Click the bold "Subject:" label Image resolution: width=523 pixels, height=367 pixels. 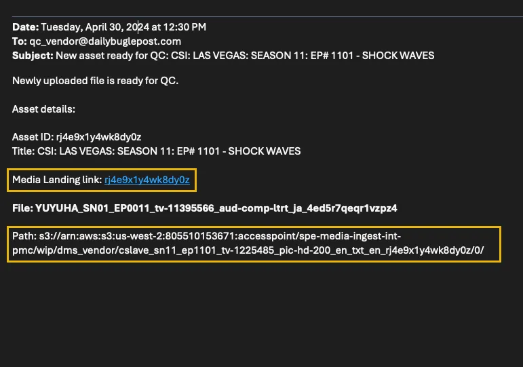33,55
